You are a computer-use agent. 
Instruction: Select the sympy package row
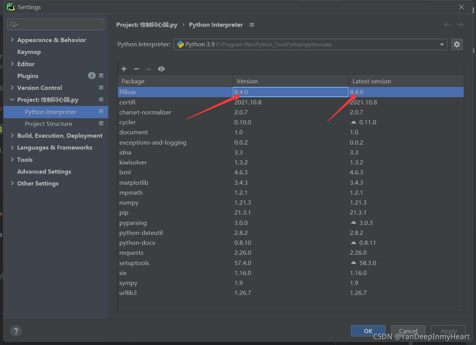[291, 283]
